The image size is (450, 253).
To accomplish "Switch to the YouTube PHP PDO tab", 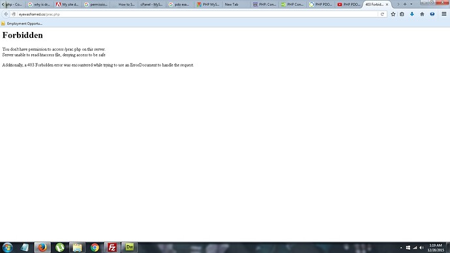I will (x=349, y=5).
